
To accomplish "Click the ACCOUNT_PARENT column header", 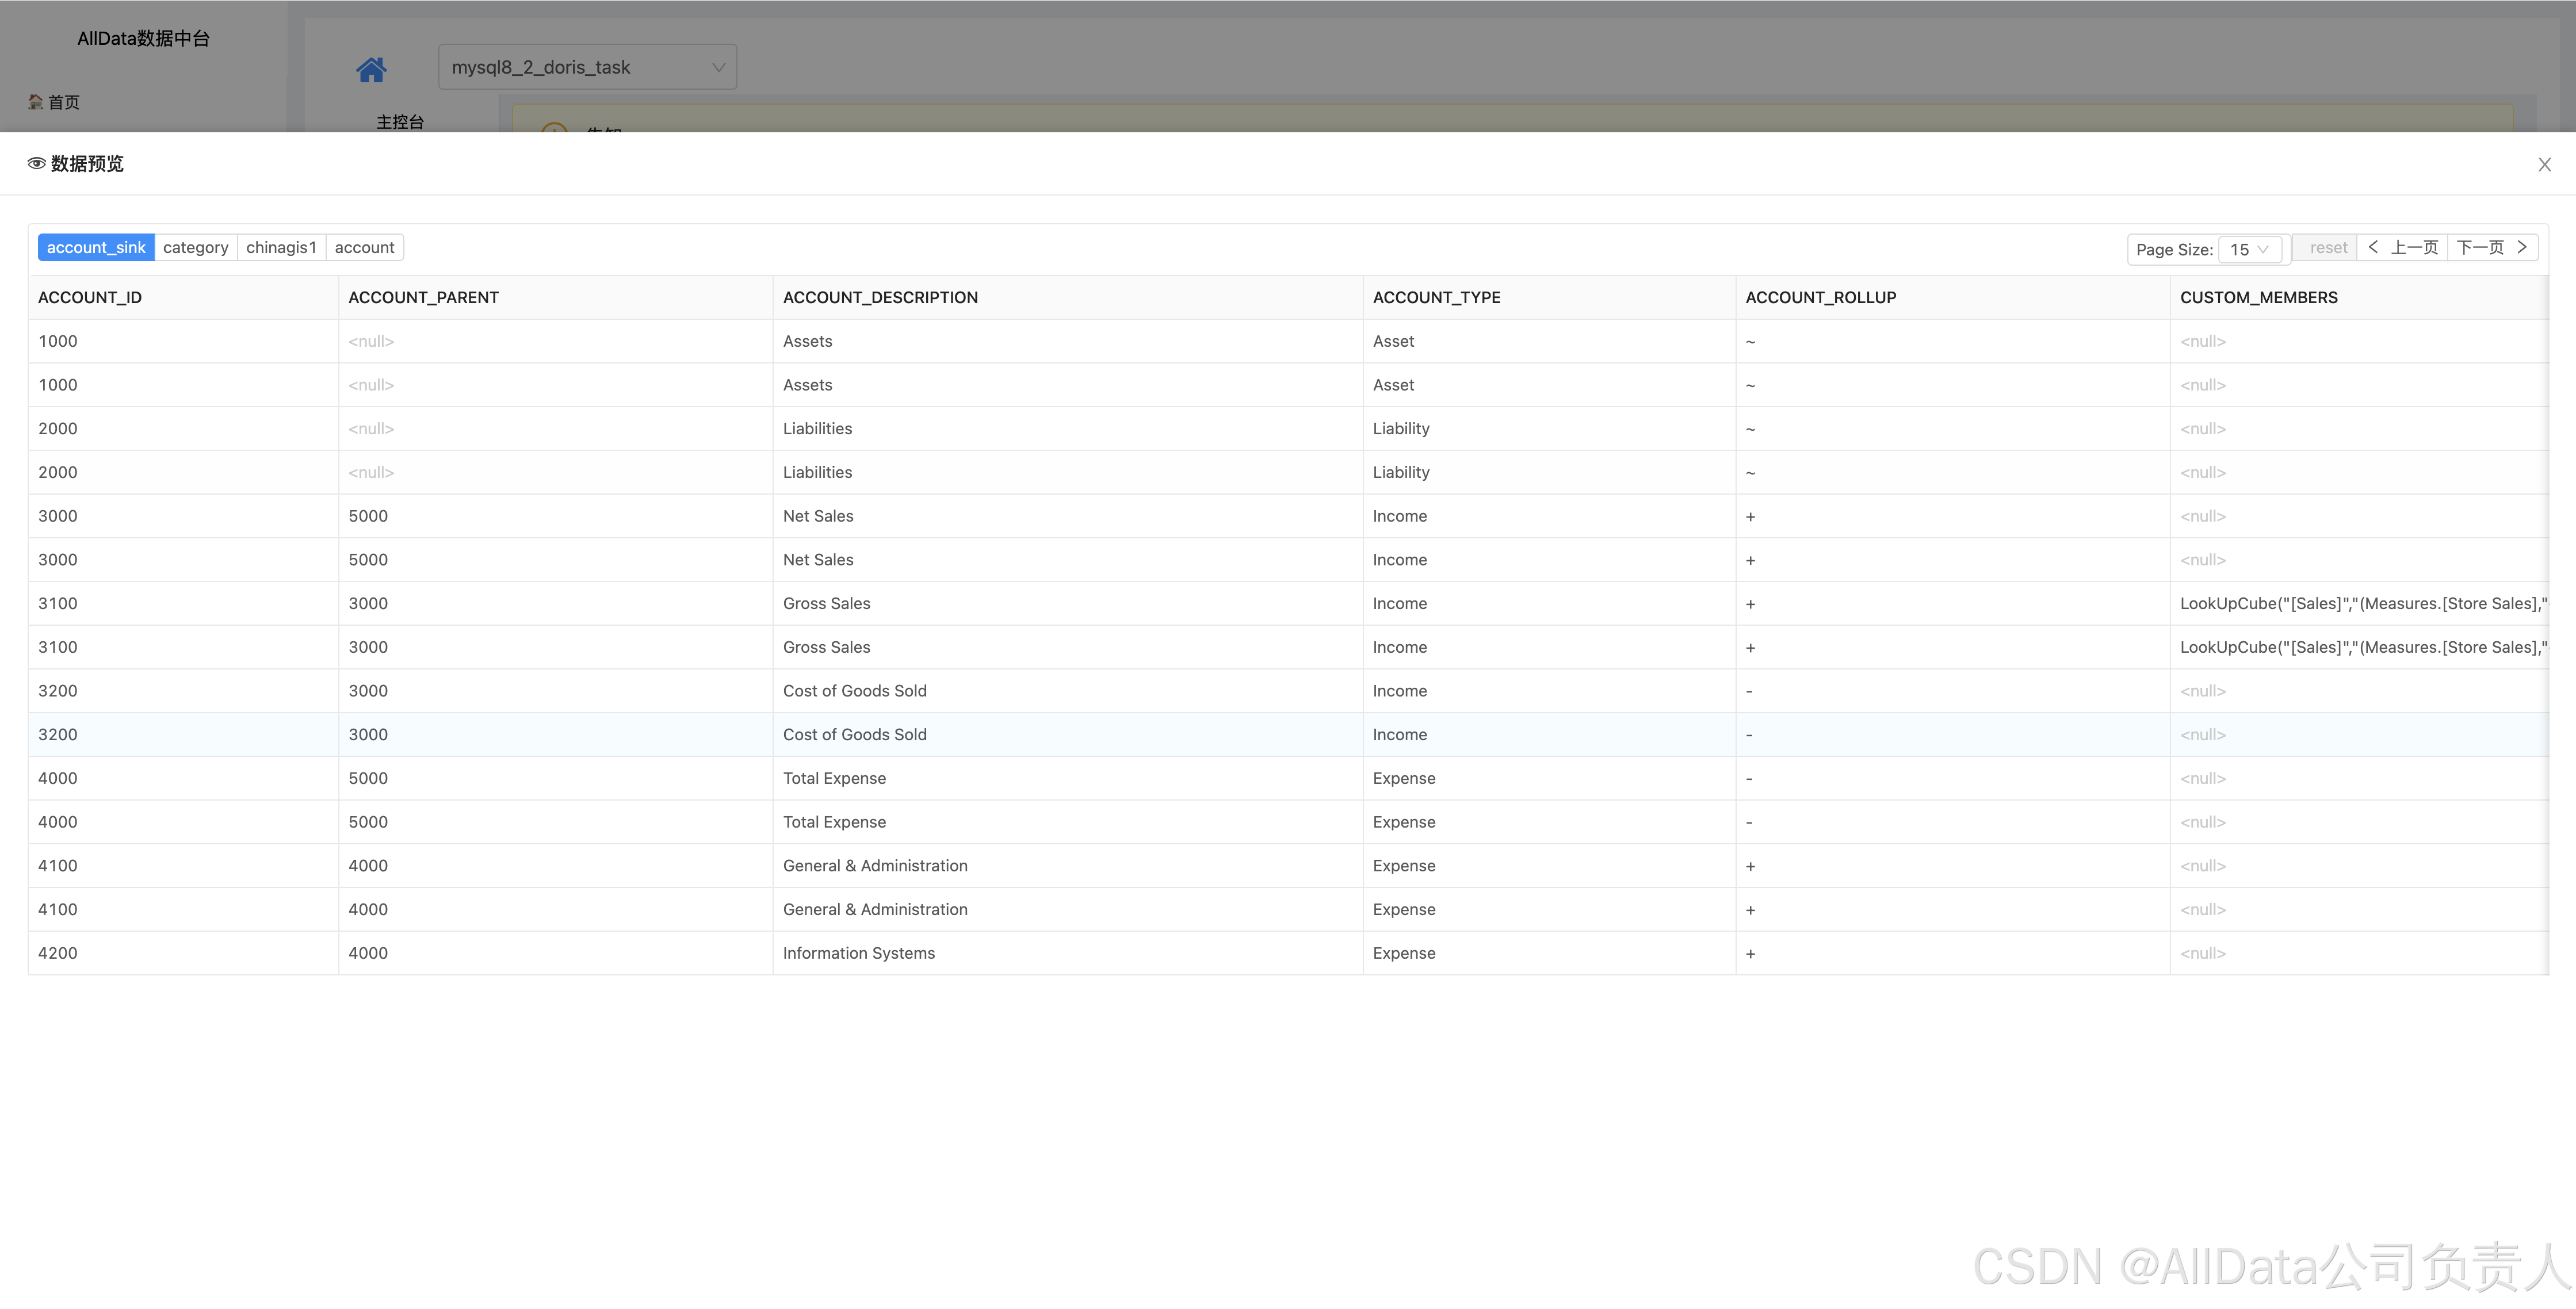I will coord(555,297).
